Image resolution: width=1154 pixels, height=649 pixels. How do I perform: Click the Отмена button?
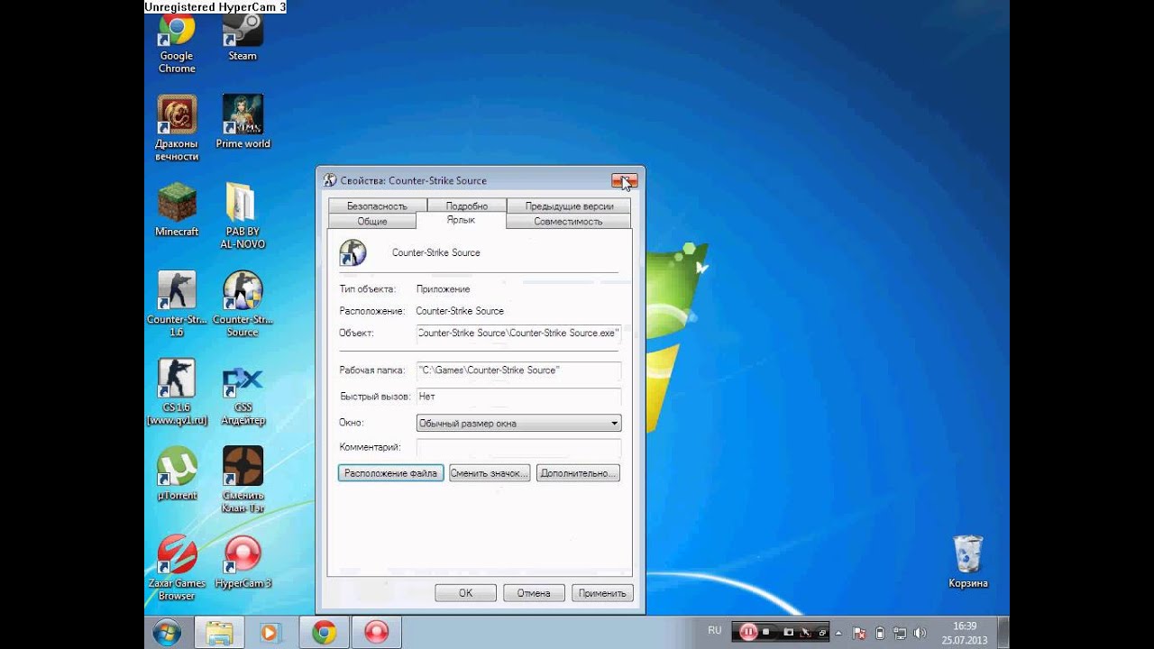pos(534,593)
